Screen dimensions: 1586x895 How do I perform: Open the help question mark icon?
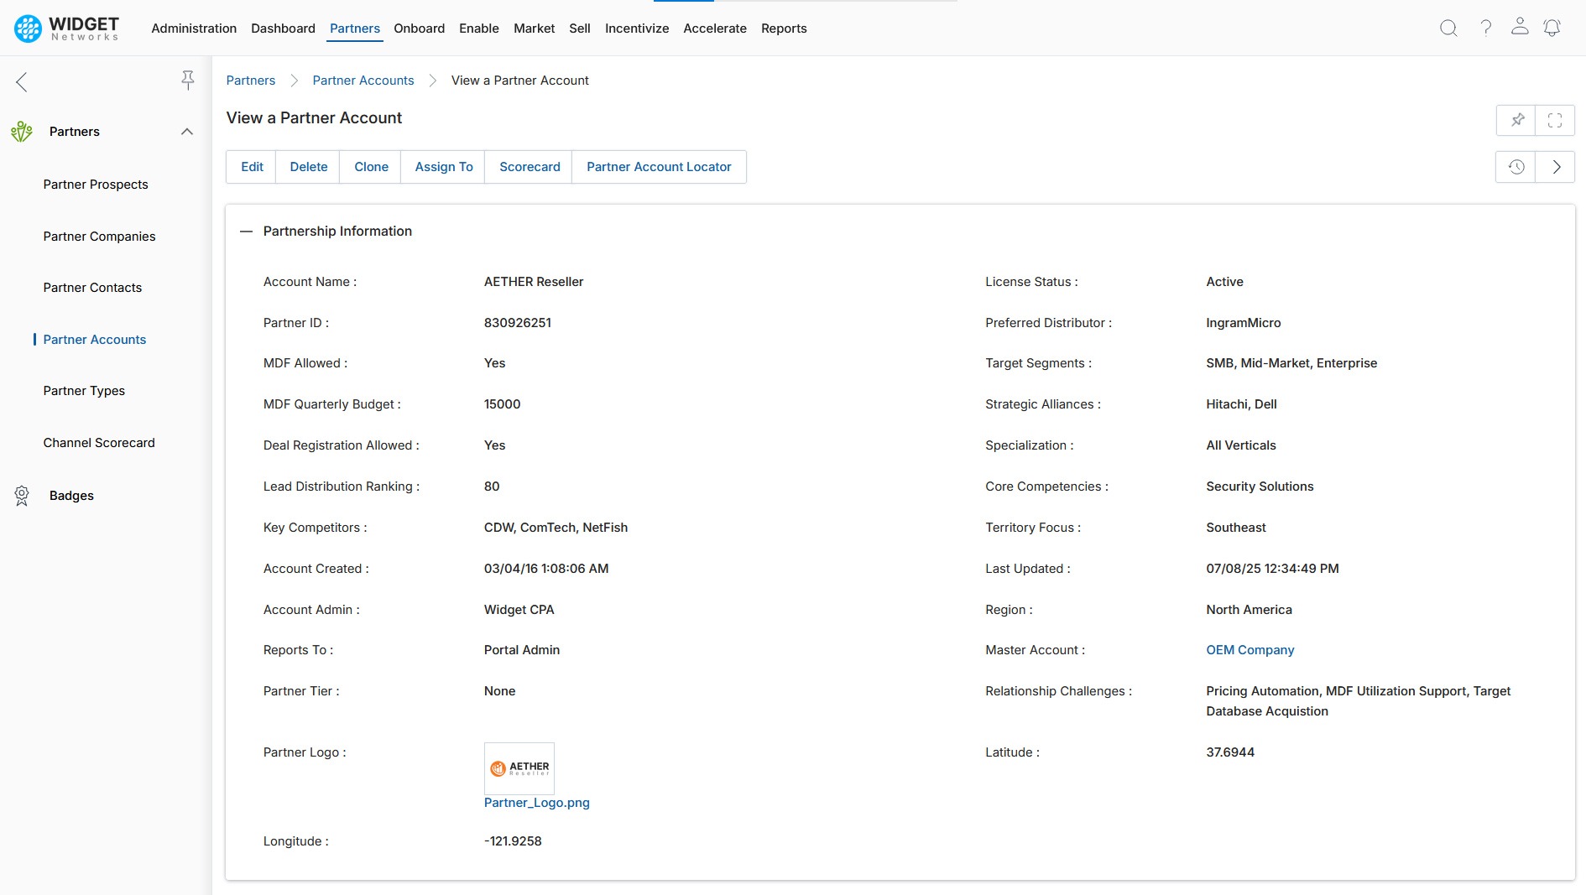click(x=1485, y=28)
